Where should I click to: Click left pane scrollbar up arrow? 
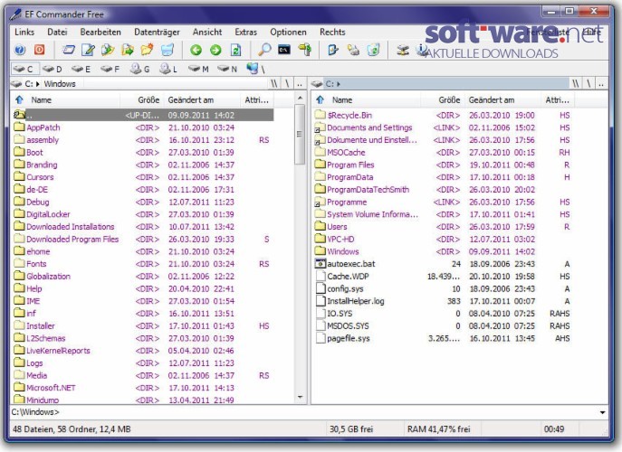coord(300,98)
